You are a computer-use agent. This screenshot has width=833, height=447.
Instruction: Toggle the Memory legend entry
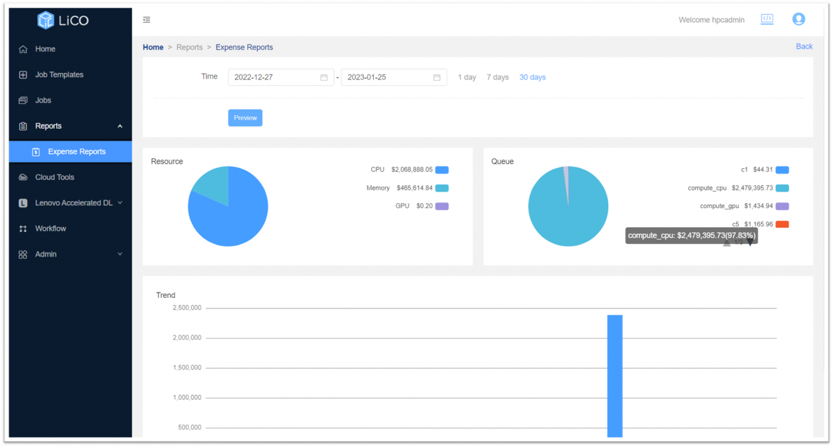click(x=441, y=188)
